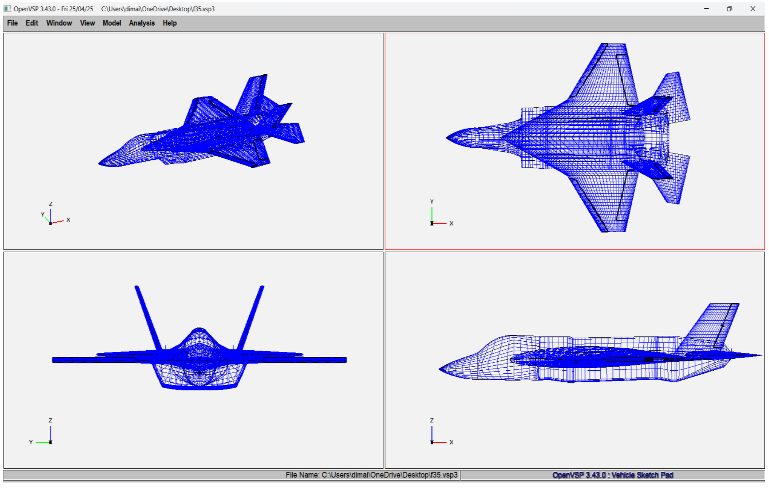
Task: Click the Vehicle Sketch Pad status label
Action: click(x=612, y=475)
